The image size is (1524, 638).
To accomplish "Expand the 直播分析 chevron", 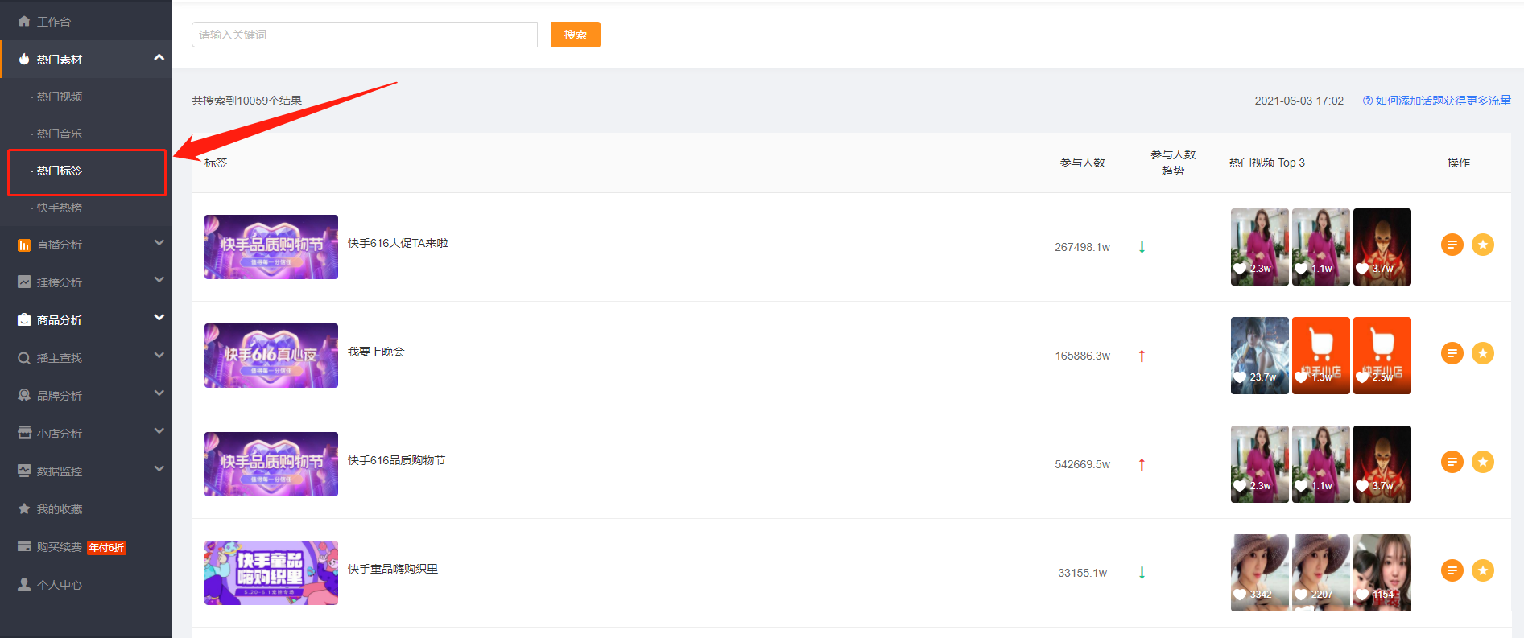I will click(159, 242).
